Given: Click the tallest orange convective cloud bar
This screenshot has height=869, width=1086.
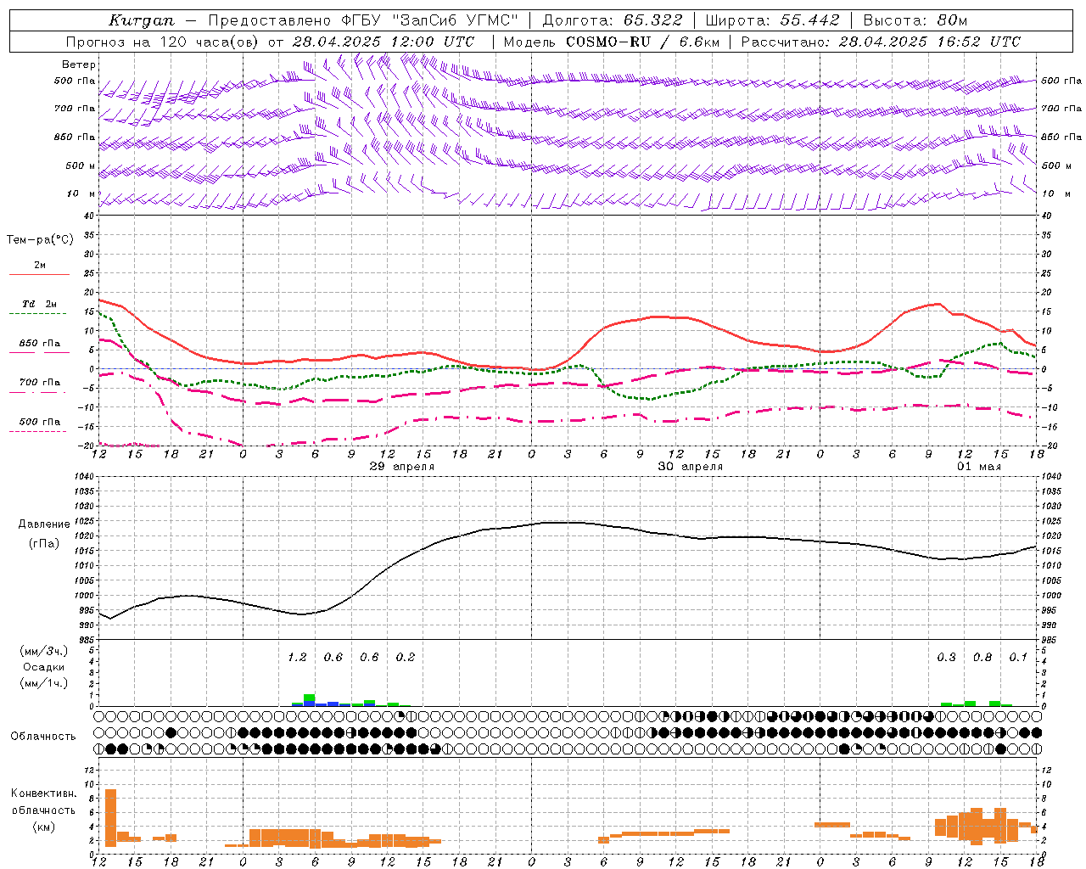Looking at the screenshot, I should [110, 817].
